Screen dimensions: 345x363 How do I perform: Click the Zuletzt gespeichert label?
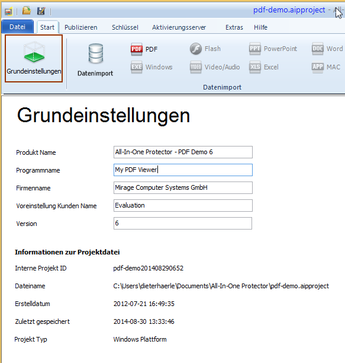42,321
